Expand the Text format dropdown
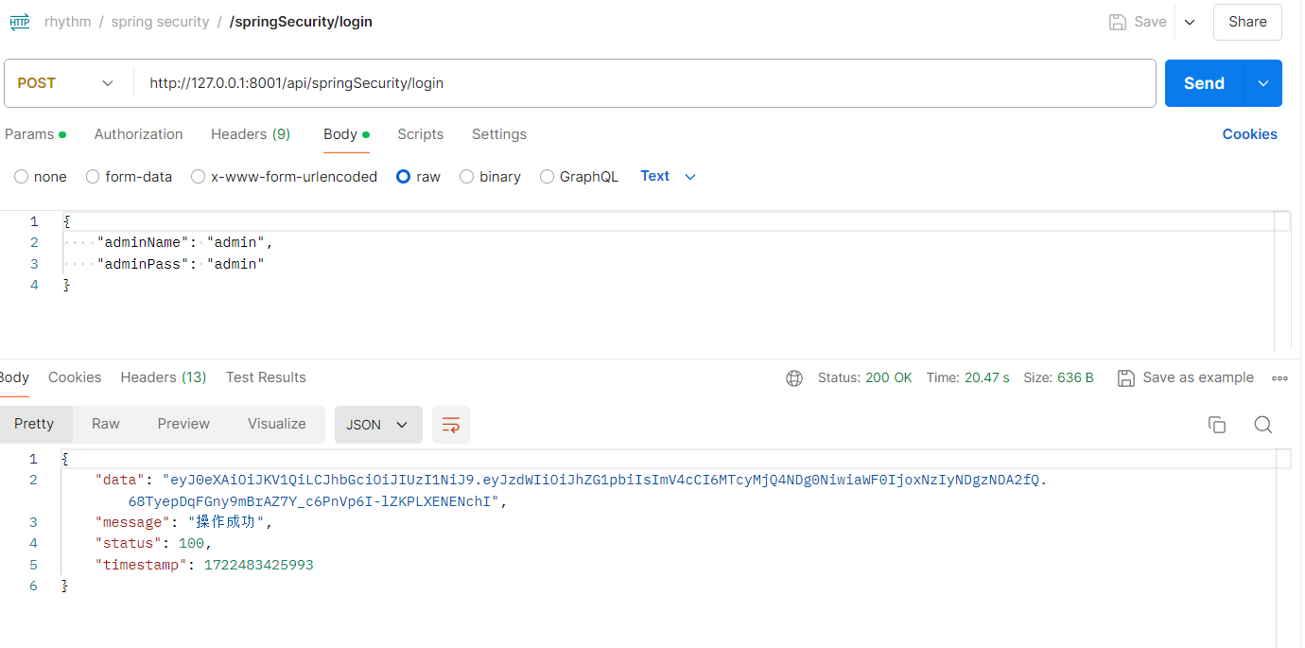 [668, 177]
